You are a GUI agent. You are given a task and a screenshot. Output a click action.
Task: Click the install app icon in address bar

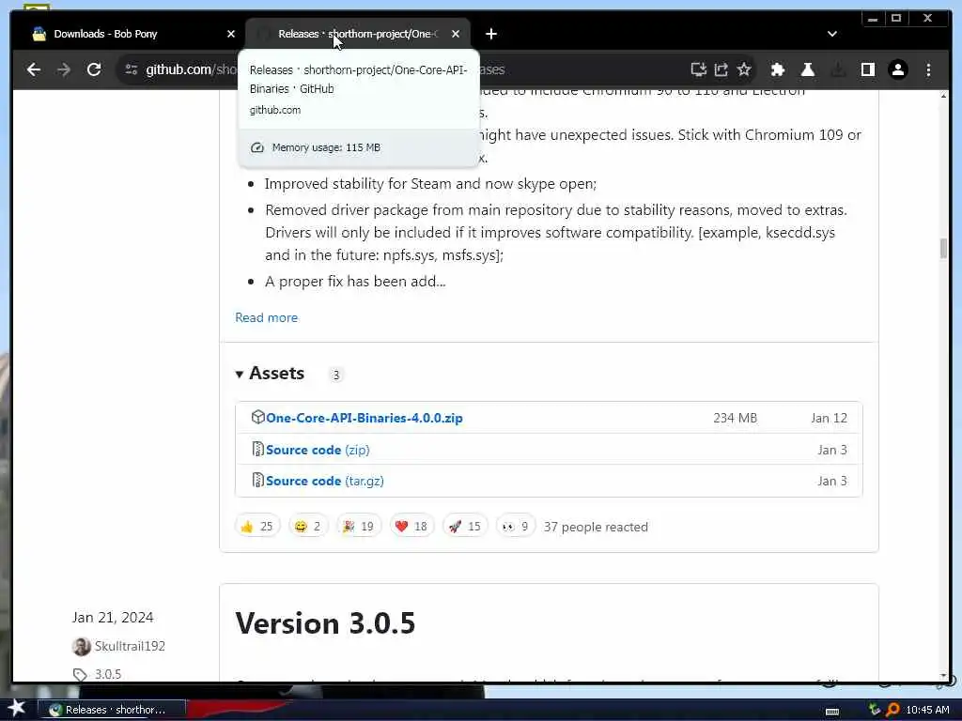click(x=698, y=69)
